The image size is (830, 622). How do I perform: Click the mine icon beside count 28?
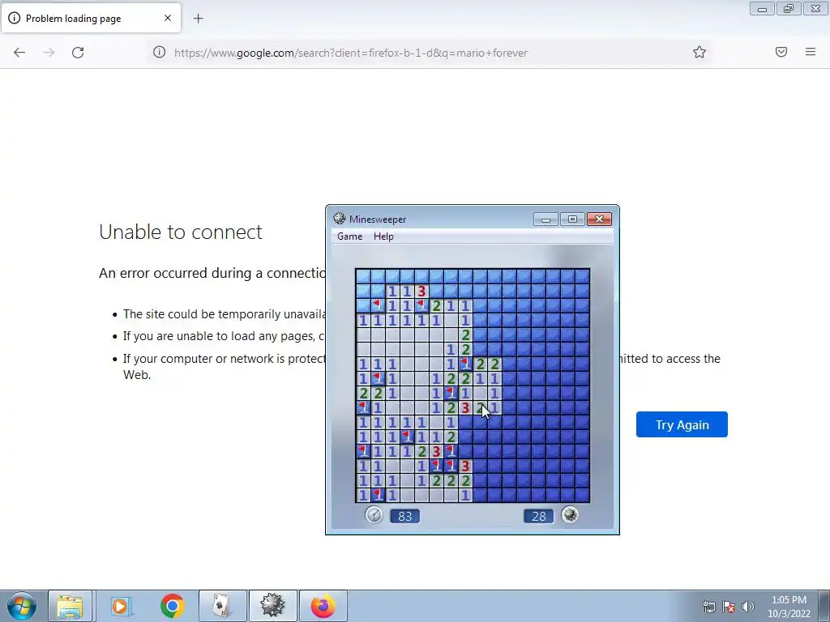[570, 514]
